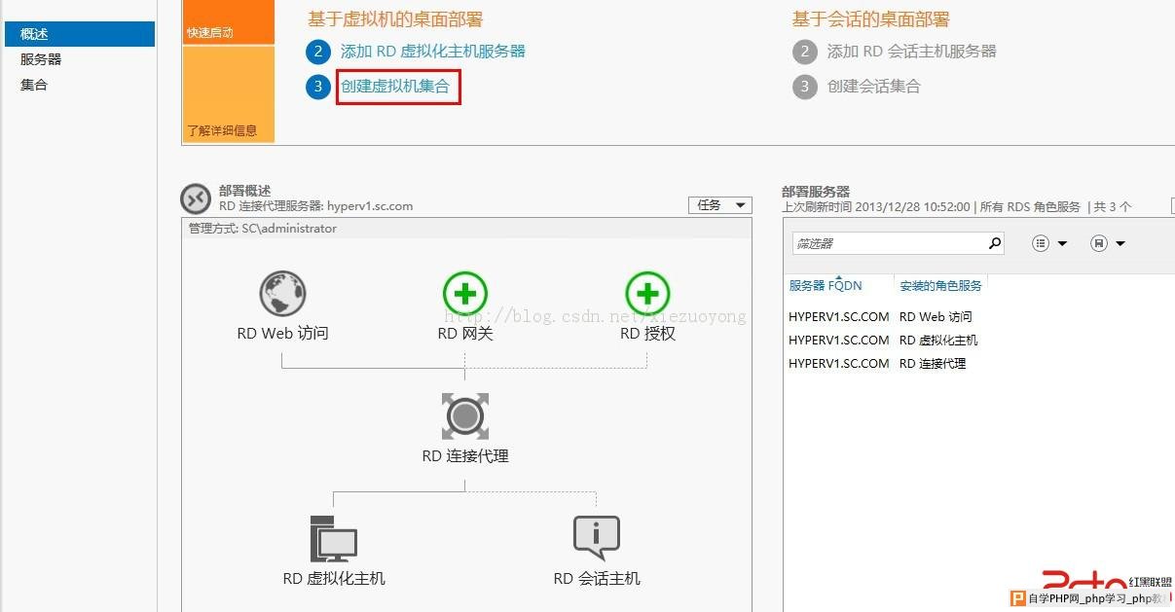Click 添加 RD 会话主机服务器 link
1175x612 pixels.
point(912,52)
